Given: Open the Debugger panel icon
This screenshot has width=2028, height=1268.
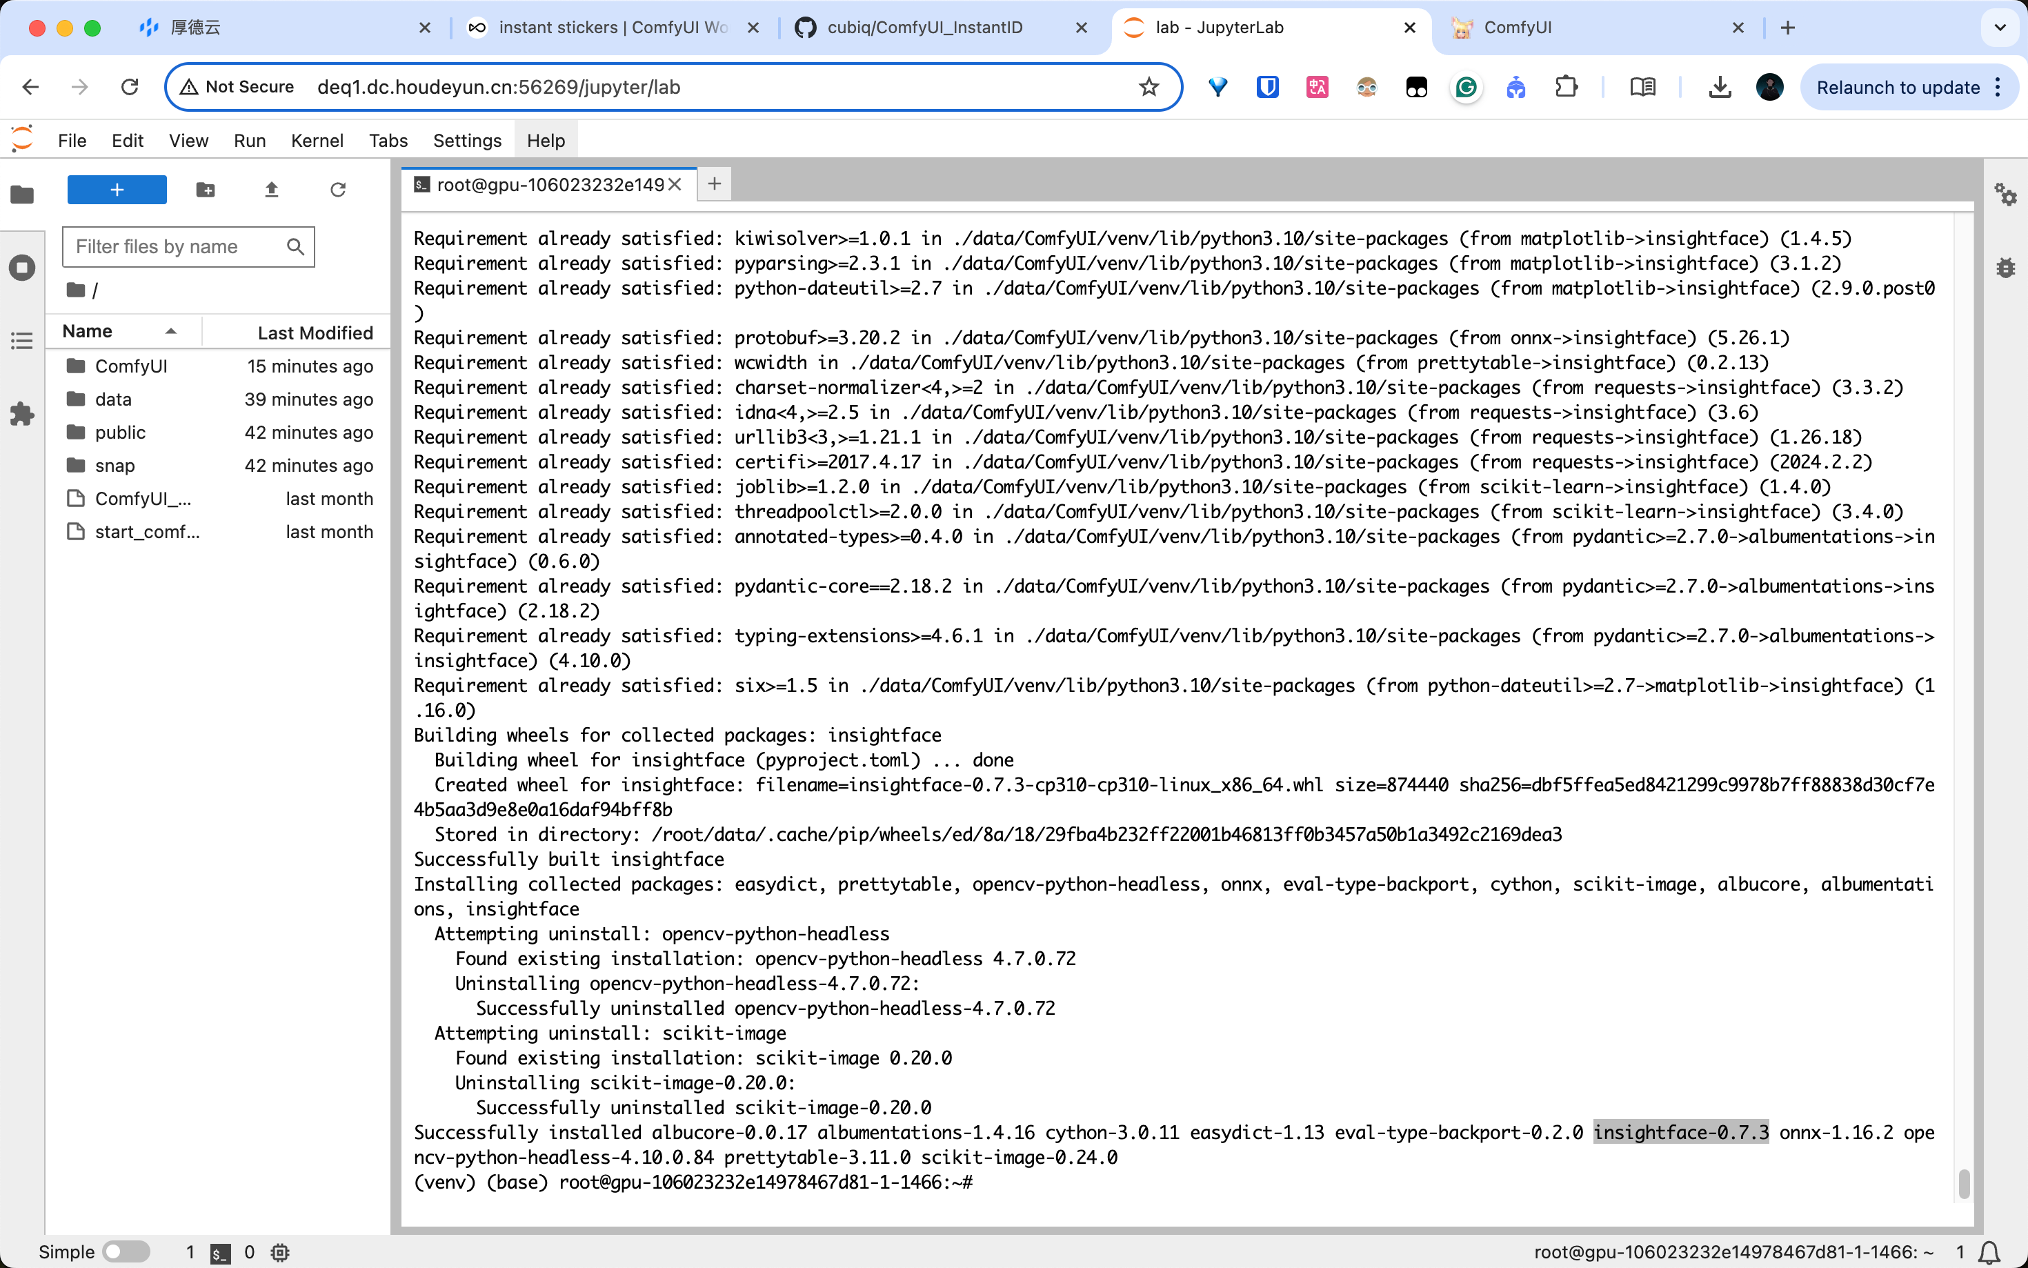Looking at the screenshot, I should tap(2005, 268).
